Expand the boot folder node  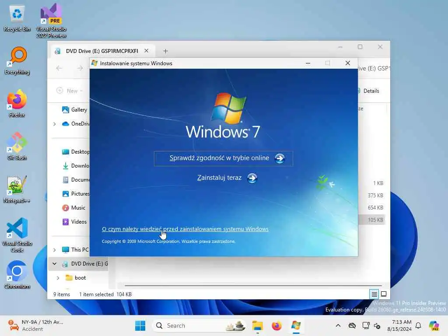click(x=58, y=278)
